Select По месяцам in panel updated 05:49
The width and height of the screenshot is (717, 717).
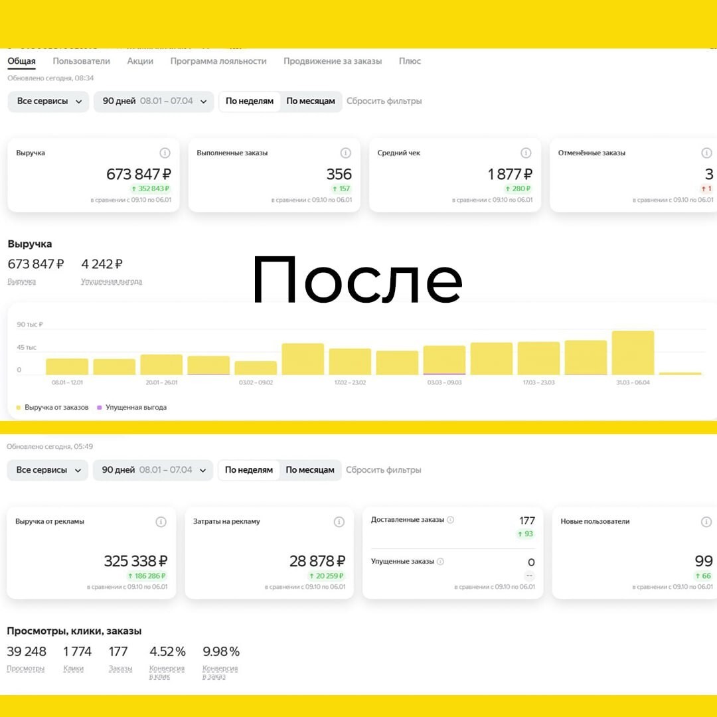tap(310, 470)
